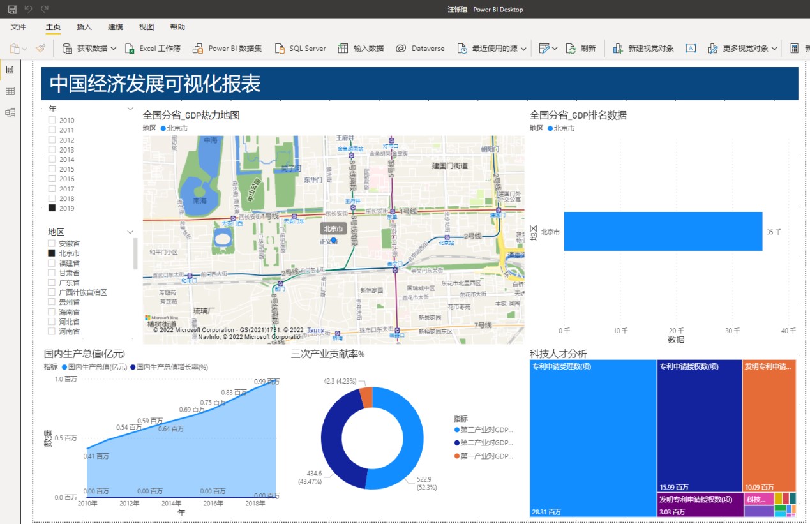Click the Save icon in title bar
Viewport: 810px width, 524px height.
12,10
